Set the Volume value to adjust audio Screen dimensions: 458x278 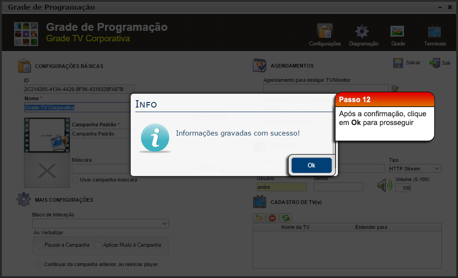click(403, 187)
